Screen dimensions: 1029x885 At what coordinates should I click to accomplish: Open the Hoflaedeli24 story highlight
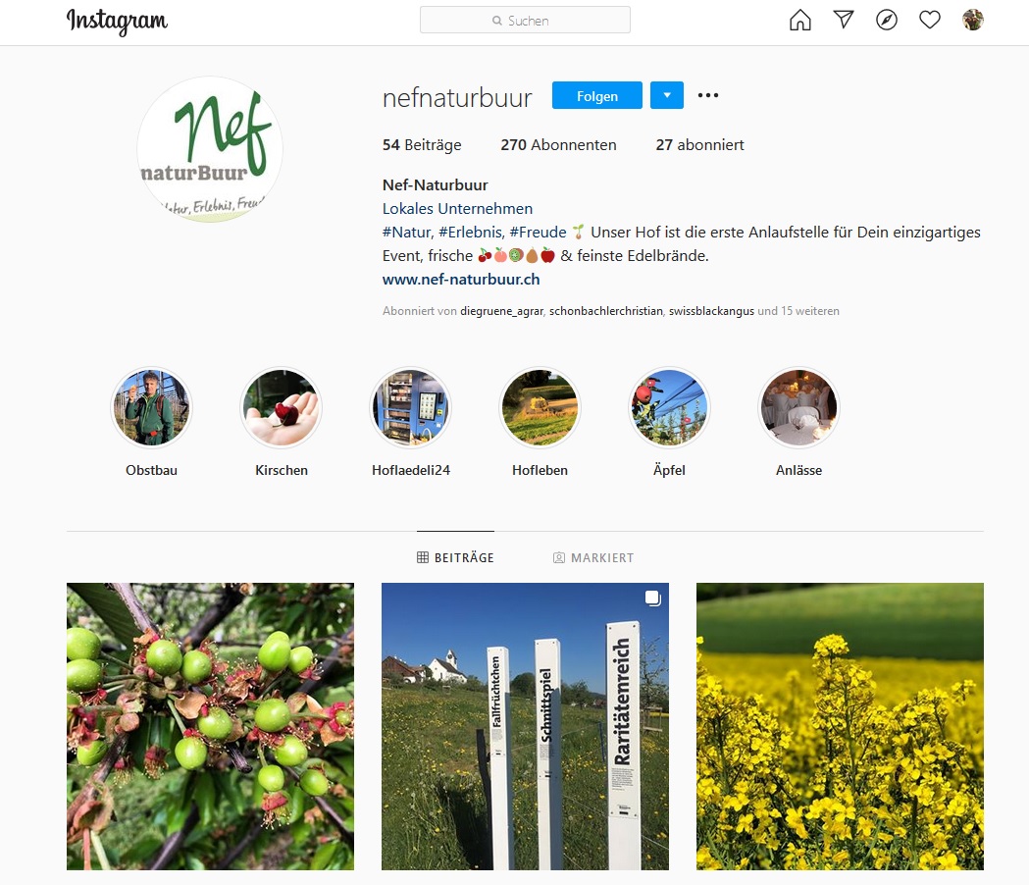[x=411, y=408]
